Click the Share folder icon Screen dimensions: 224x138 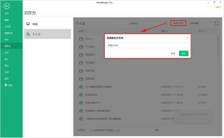81,39
